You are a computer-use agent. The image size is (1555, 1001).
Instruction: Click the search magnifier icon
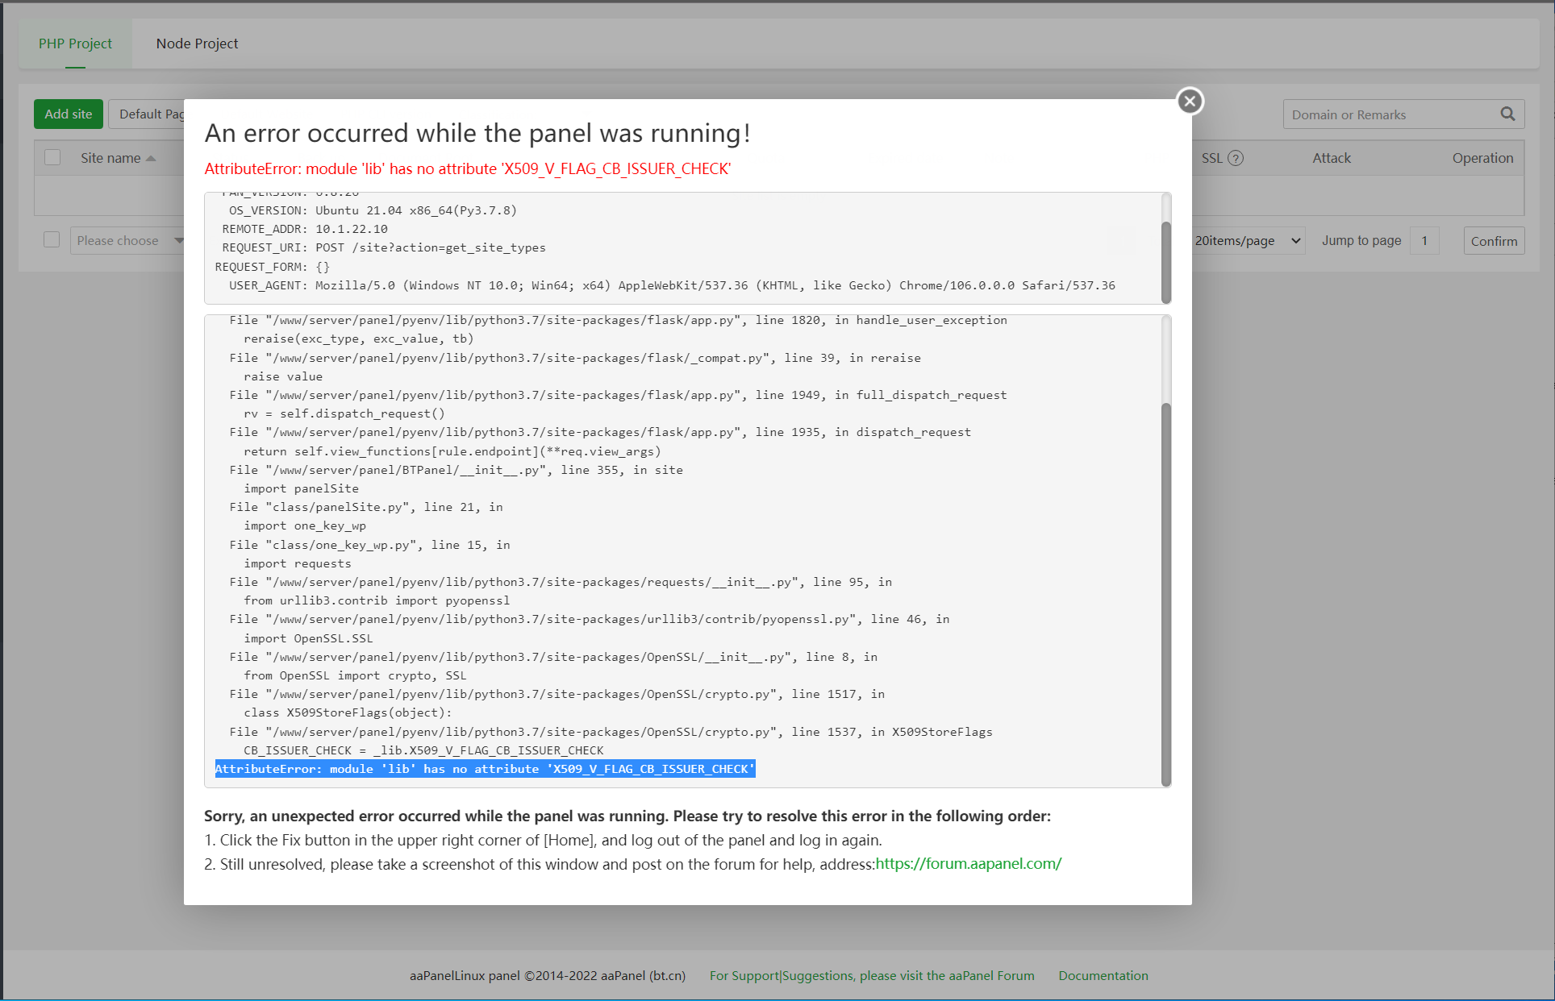point(1507,114)
